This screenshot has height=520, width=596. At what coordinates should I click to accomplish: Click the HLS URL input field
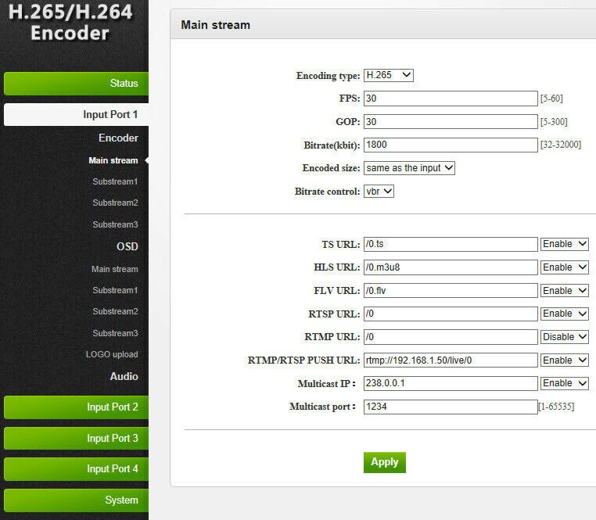click(x=451, y=267)
